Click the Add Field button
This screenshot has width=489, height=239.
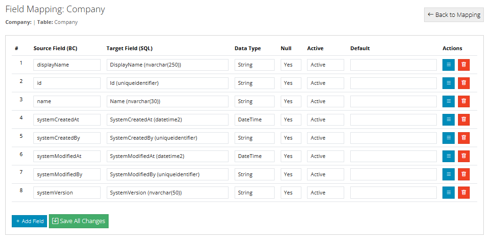pyautogui.click(x=29, y=221)
